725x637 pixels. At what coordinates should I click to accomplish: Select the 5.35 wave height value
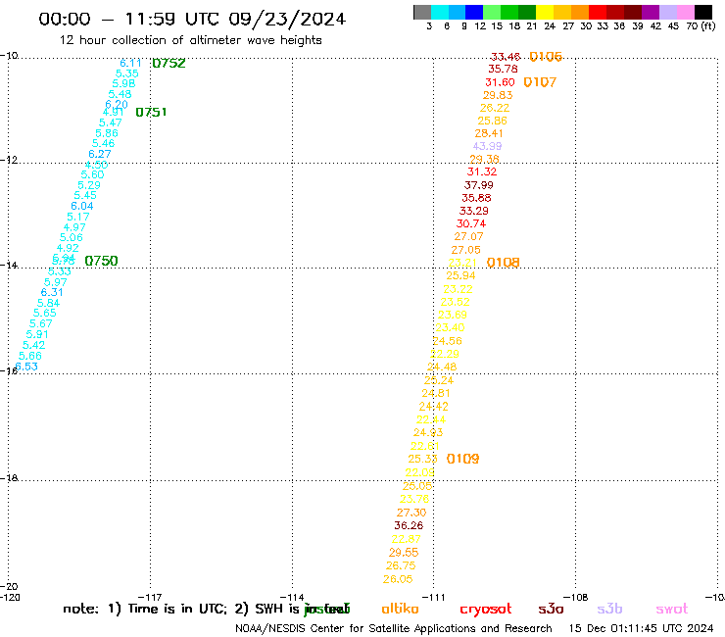tap(126, 73)
